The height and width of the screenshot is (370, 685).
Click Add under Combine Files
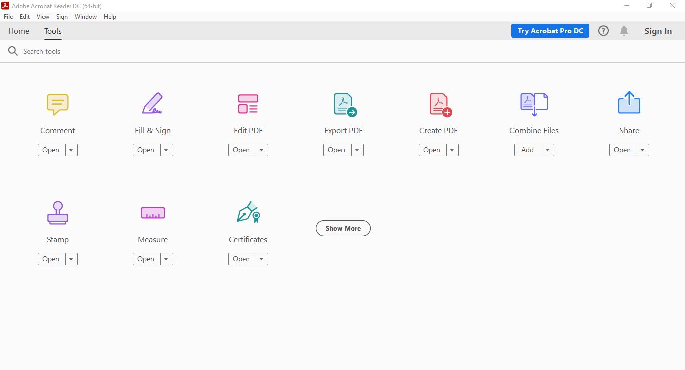coord(528,150)
